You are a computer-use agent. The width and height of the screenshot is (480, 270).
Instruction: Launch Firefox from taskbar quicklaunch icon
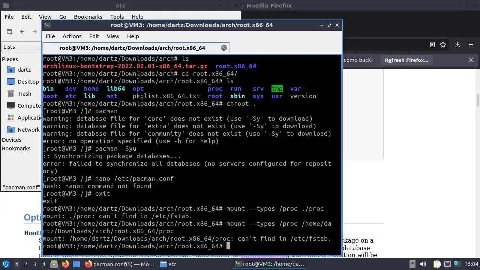click(x=66, y=264)
